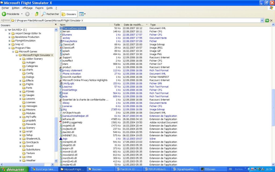Sort files by the Taille column header

(x=117, y=25)
